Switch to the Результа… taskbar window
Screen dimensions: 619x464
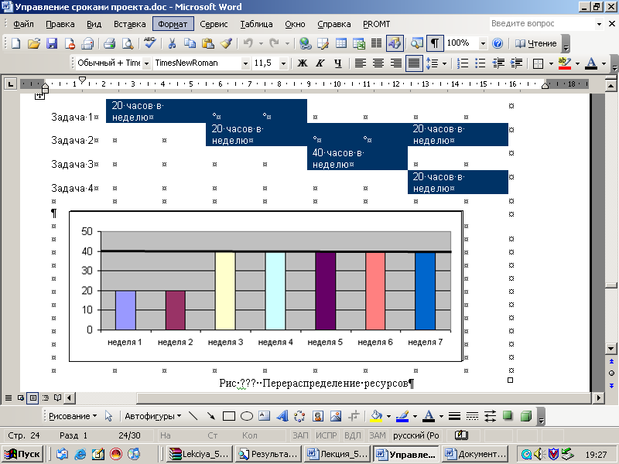[x=268, y=454]
